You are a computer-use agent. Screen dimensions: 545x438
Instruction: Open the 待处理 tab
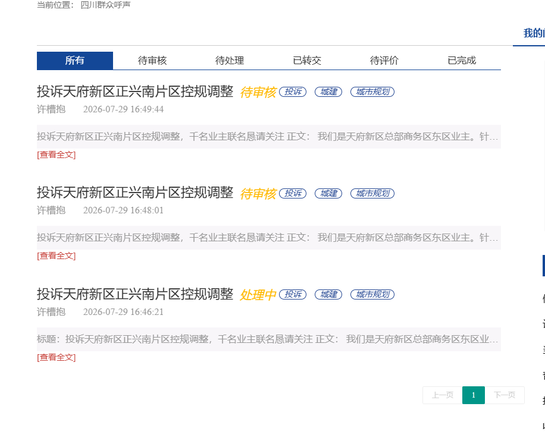(x=230, y=61)
